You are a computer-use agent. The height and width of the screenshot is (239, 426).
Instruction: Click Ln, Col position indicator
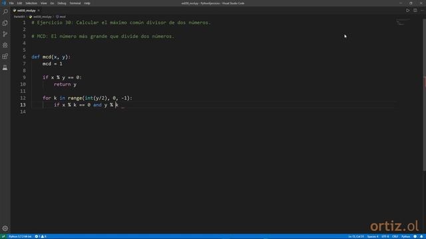click(x=356, y=236)
